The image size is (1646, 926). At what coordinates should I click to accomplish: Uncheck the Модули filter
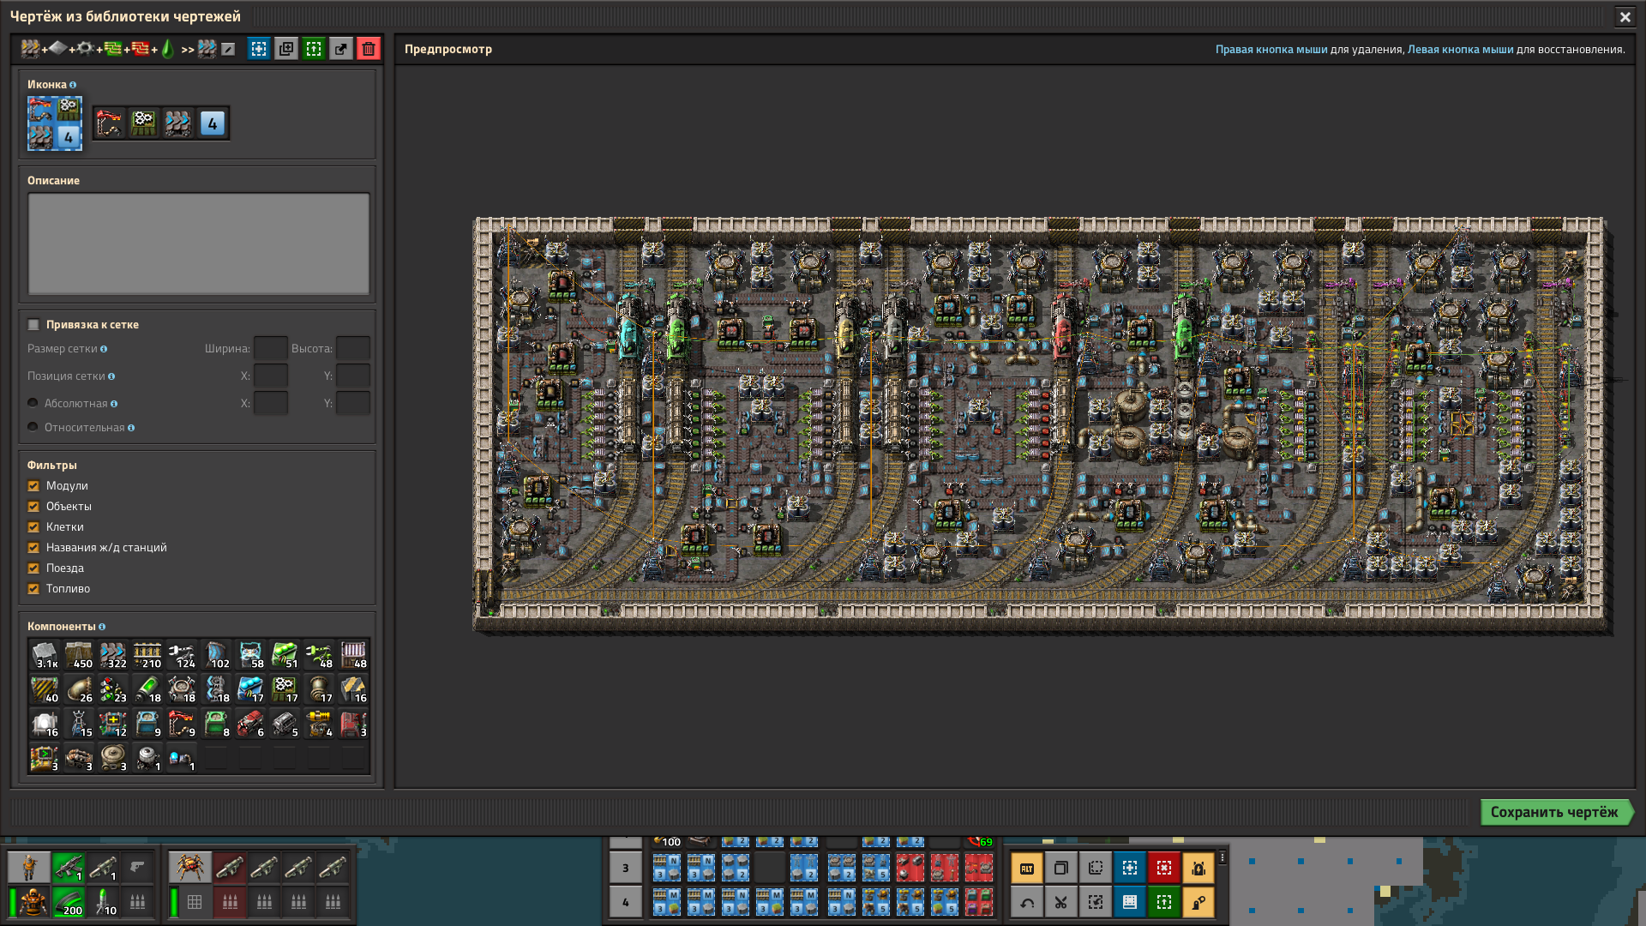tap(33, 486)
